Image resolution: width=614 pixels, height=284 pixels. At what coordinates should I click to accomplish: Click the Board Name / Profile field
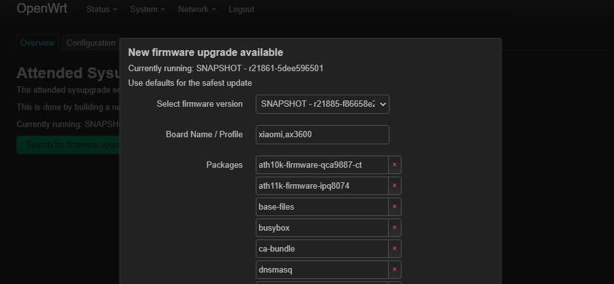click(323, 135)
